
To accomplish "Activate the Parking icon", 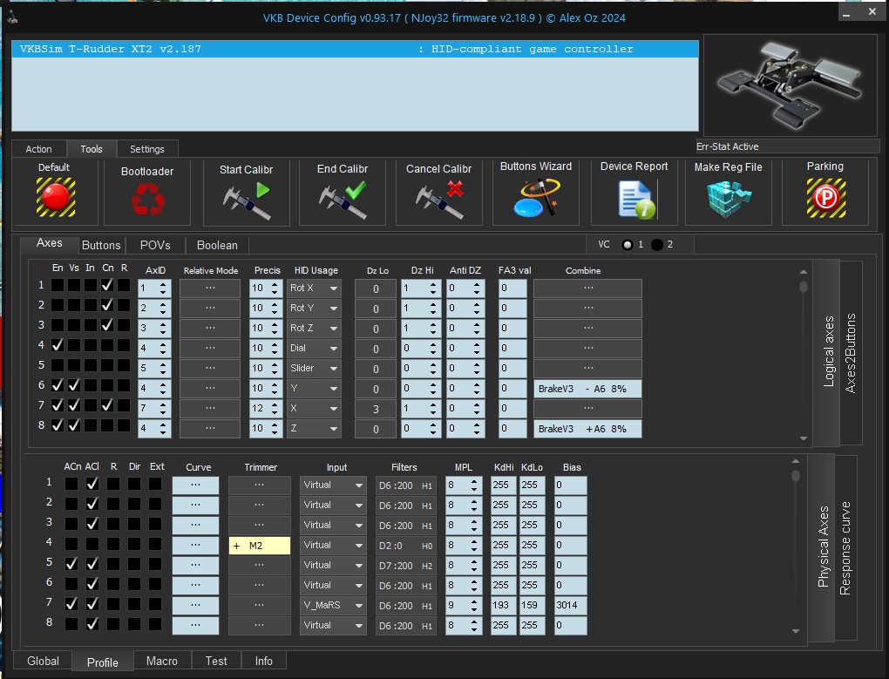I will pyautogui.click(x=826, y=198).
